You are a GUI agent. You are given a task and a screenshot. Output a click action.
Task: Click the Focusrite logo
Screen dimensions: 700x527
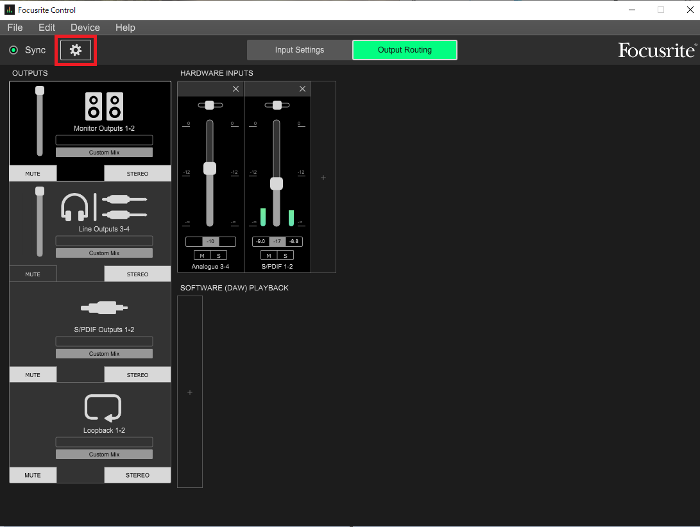657,51
